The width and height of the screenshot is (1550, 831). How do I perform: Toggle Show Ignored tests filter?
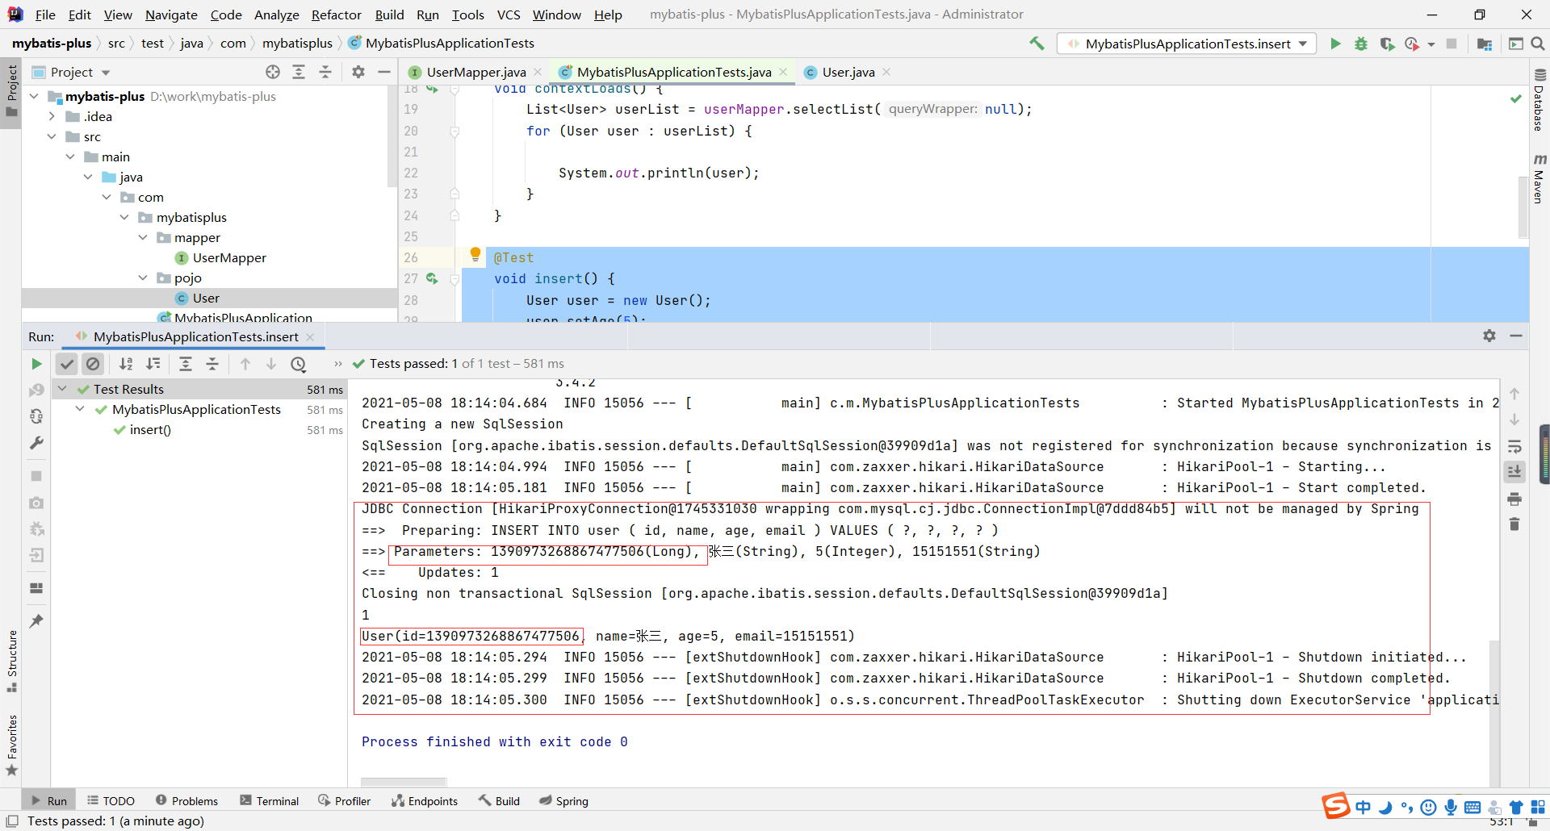click(x=94, y=364)
